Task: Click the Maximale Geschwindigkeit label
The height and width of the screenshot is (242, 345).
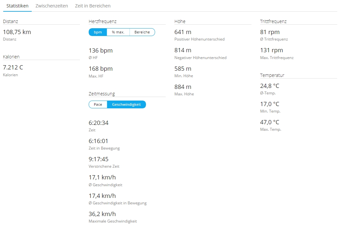Action: [113, 221]
